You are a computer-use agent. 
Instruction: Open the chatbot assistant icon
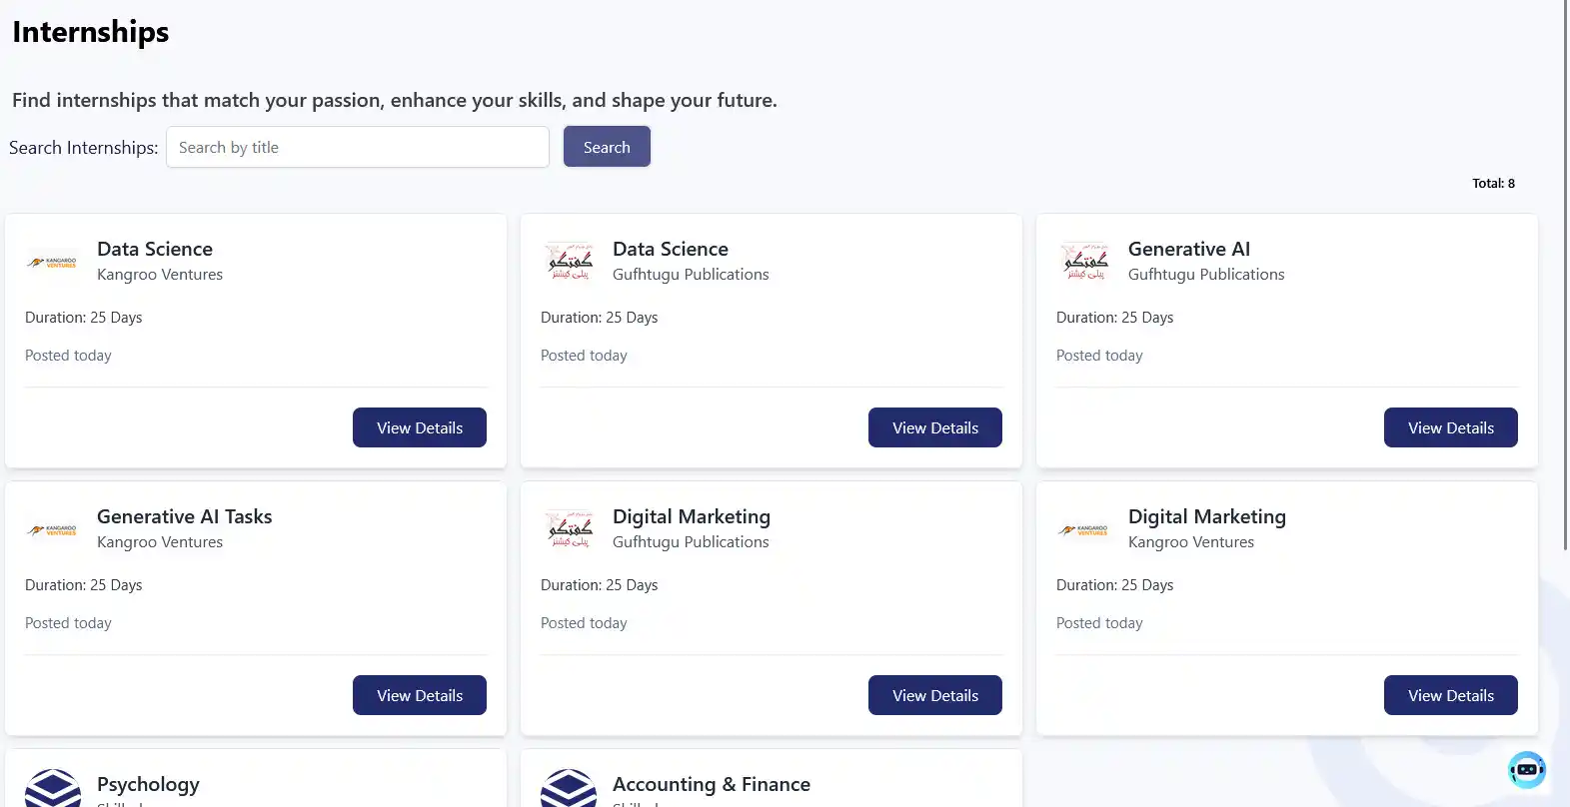[1527, 769]
